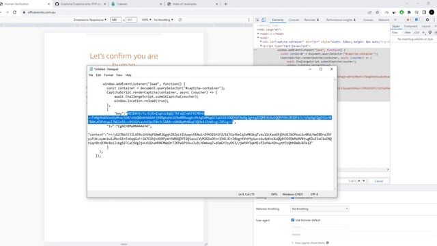Open the Network throttling select box
The height and width of the screenshot is (246, 437).
point(320,208)
